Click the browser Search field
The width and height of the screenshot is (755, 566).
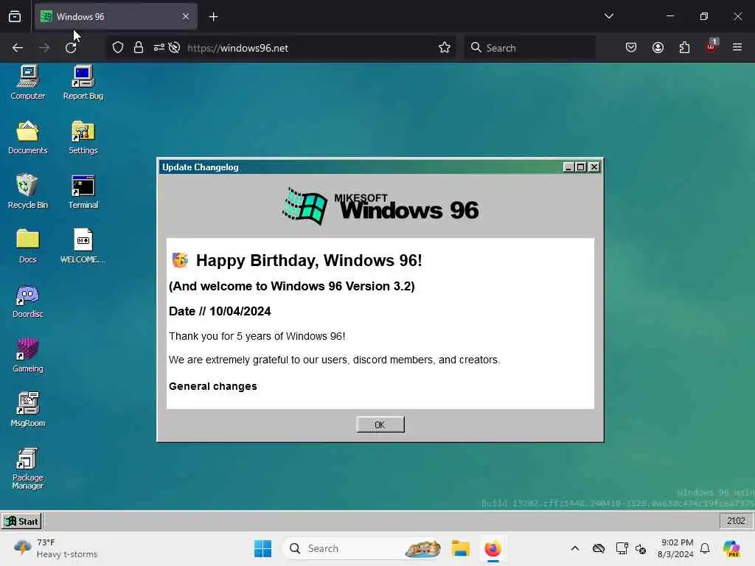[x=529, y=48]
